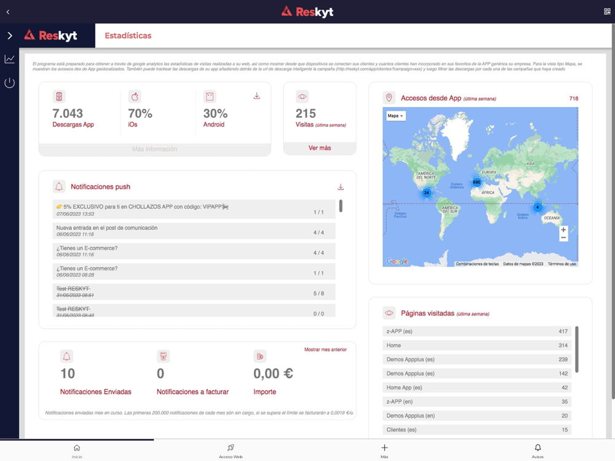Open Acceso Web tab in bottom bar
Viewport: 615px width, 461px height.
[x=231, y=451]
